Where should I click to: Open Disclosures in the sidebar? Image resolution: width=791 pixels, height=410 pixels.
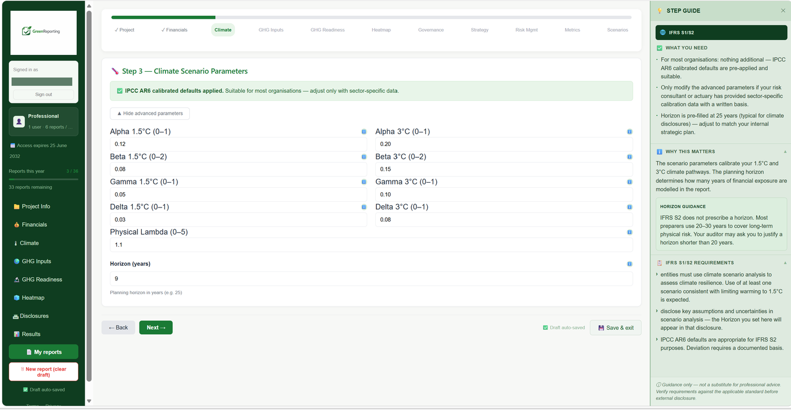tap(44, 316)
